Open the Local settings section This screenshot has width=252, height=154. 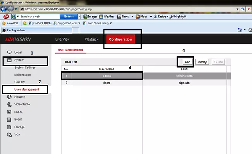coord(18,52)
